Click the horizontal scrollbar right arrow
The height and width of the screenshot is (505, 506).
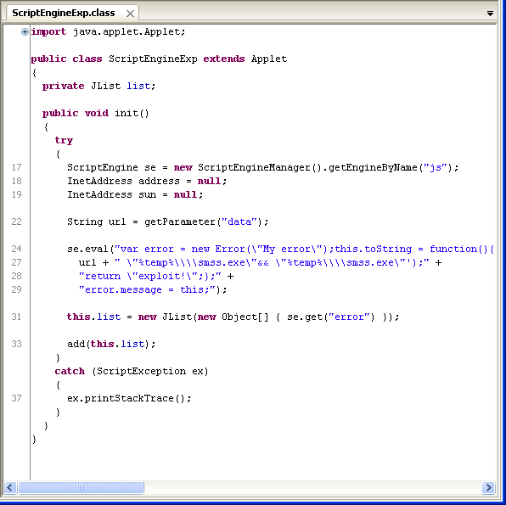(488, 487)
